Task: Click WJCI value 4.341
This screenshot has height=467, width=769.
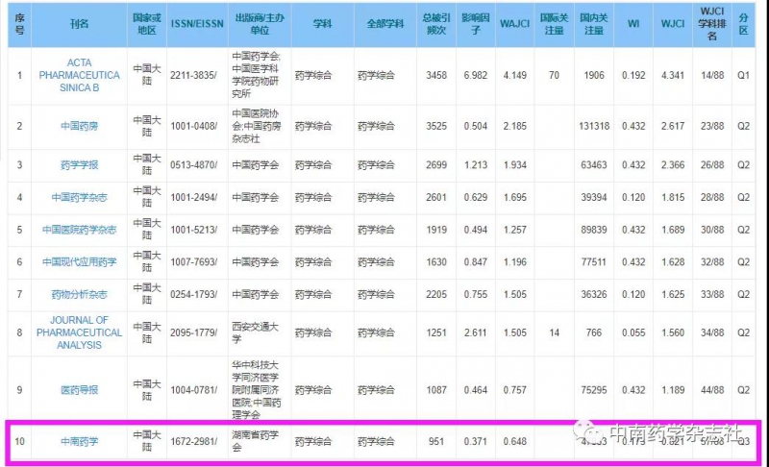Action: point(672,75)
